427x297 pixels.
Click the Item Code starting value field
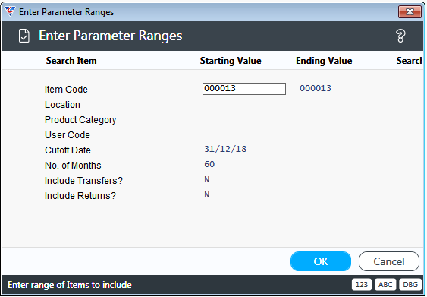coord(244,89)
